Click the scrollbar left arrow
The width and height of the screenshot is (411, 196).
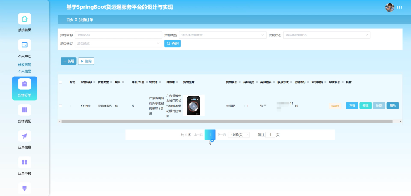pos(59,121)
